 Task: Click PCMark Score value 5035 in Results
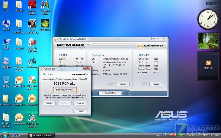[156, 59]
